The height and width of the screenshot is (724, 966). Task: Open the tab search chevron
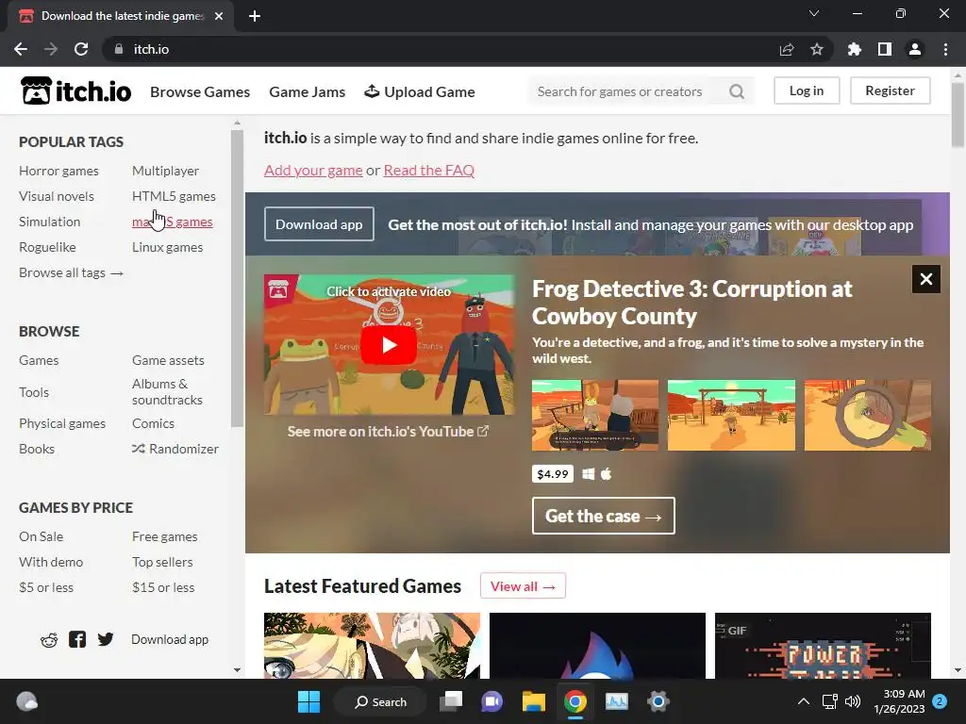click(x=814, y=13)
